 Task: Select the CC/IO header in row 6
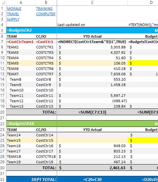[46, 36]
